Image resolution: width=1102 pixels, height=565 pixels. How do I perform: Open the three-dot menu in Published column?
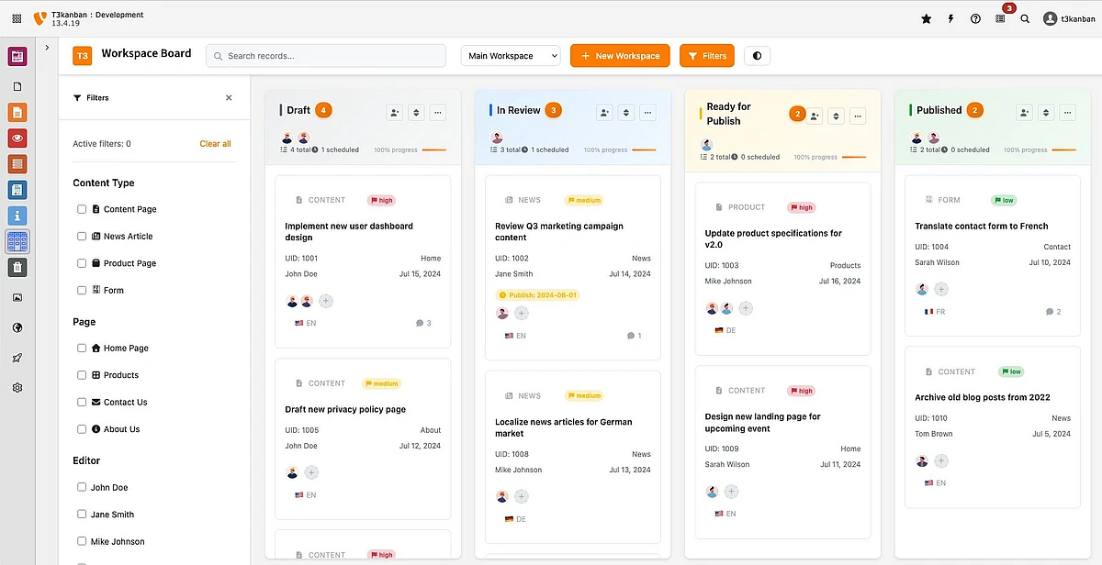pyautogui.click(x=1067, y=113)
